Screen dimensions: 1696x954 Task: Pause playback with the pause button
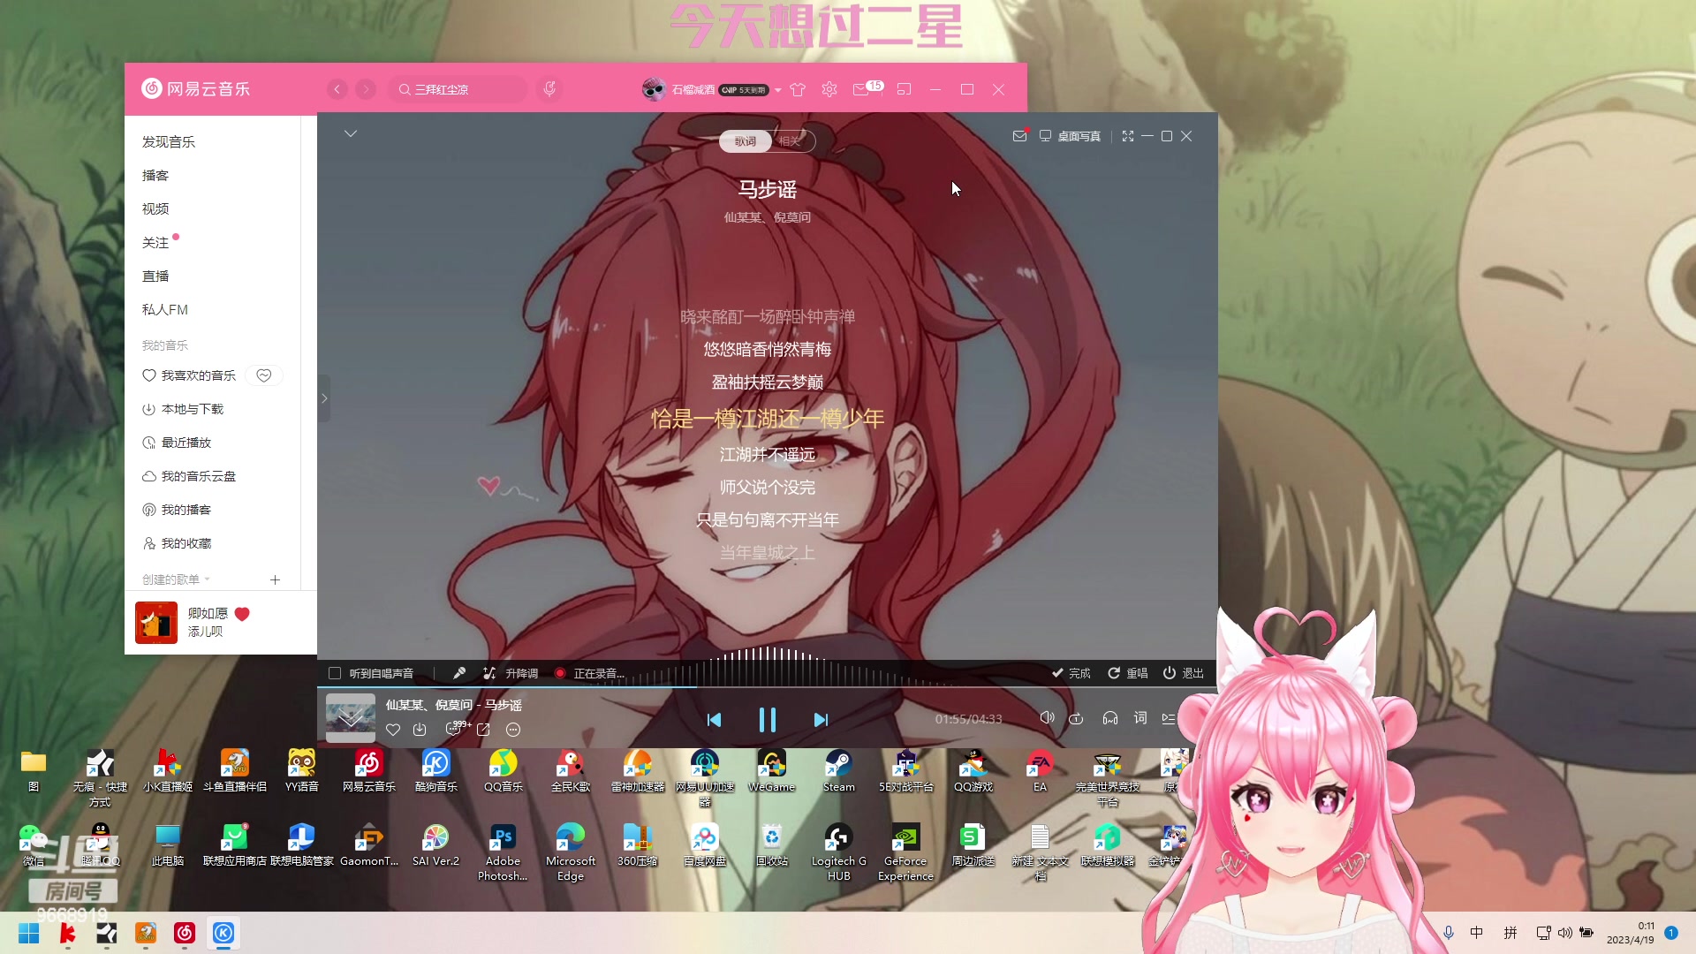tap(768, 720)
